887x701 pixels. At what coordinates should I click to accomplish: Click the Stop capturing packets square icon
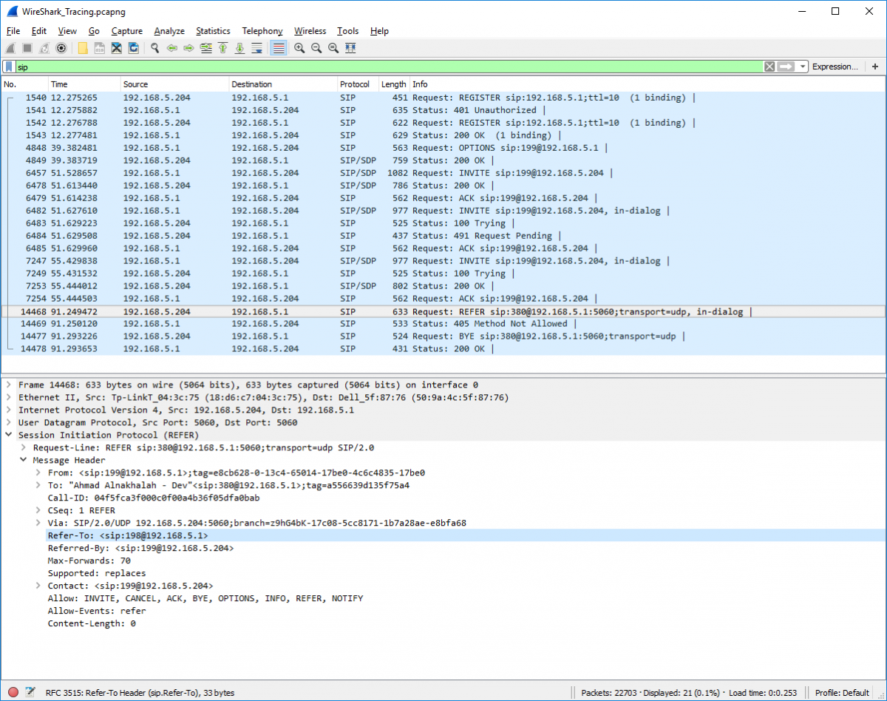click(27, 48)
